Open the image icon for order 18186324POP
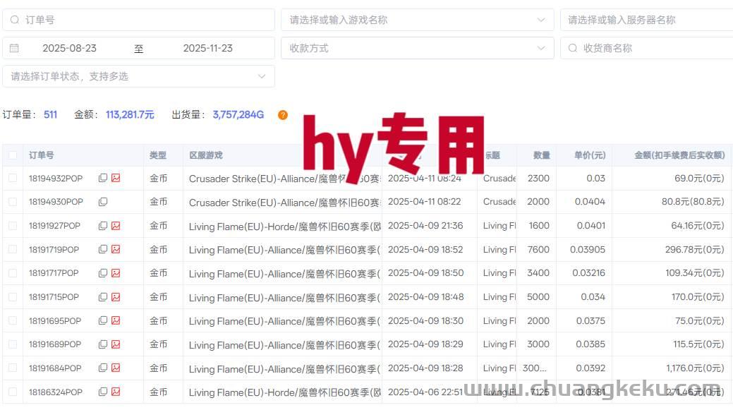 click(x=116, y=392)
